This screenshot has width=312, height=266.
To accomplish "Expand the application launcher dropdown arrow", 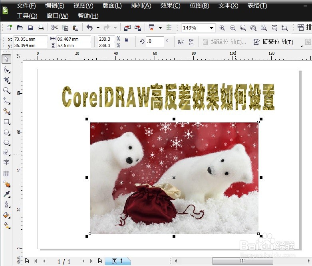I will tap(160, 28).
